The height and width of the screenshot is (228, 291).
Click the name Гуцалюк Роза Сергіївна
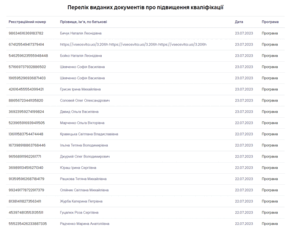(79, 213)
